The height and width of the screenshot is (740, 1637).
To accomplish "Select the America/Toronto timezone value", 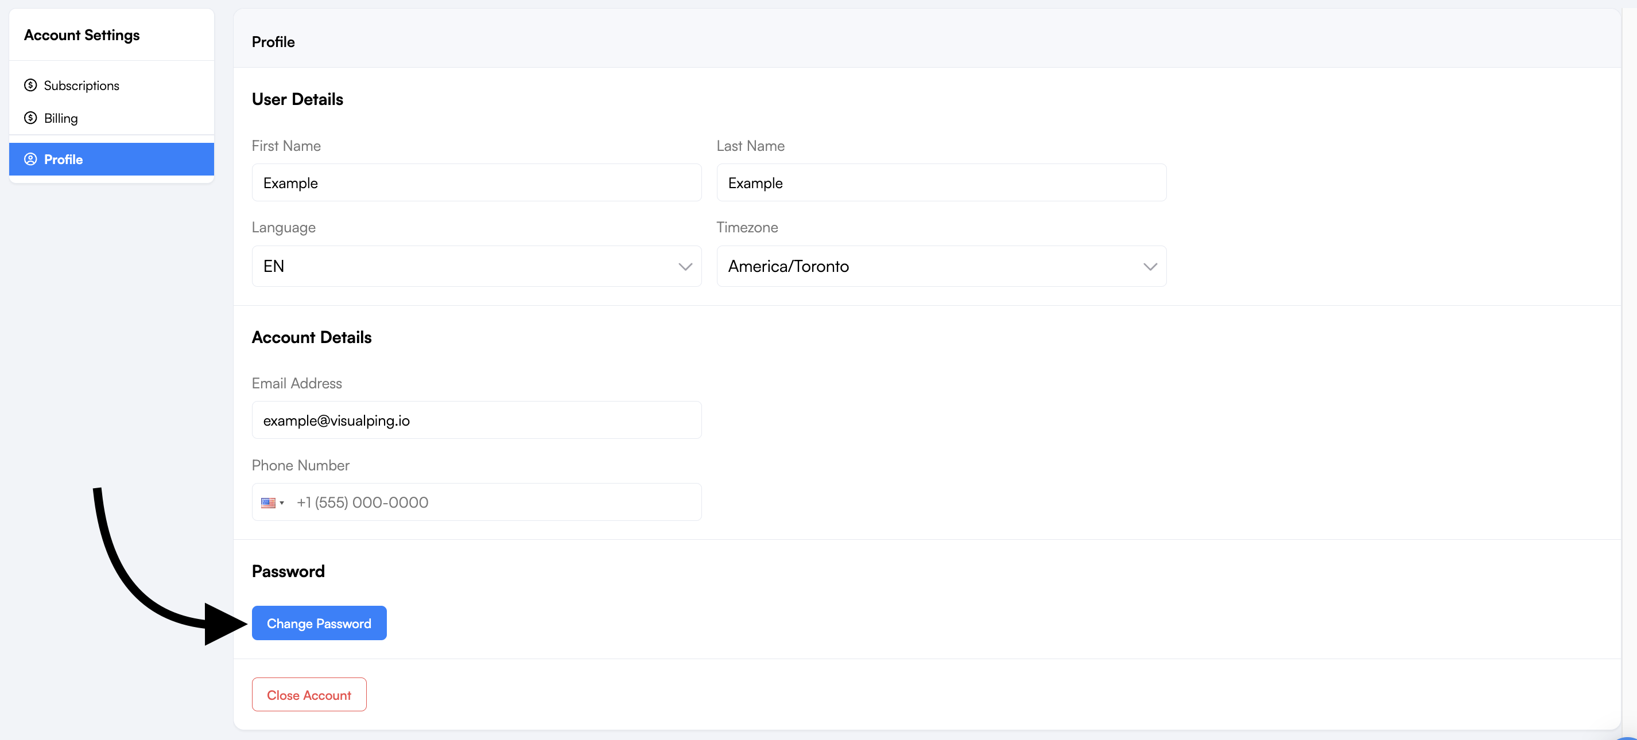I will click(x=788, y=266).
